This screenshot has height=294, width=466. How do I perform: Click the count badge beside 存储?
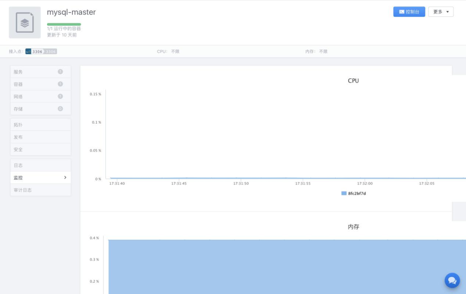[60, 109]
